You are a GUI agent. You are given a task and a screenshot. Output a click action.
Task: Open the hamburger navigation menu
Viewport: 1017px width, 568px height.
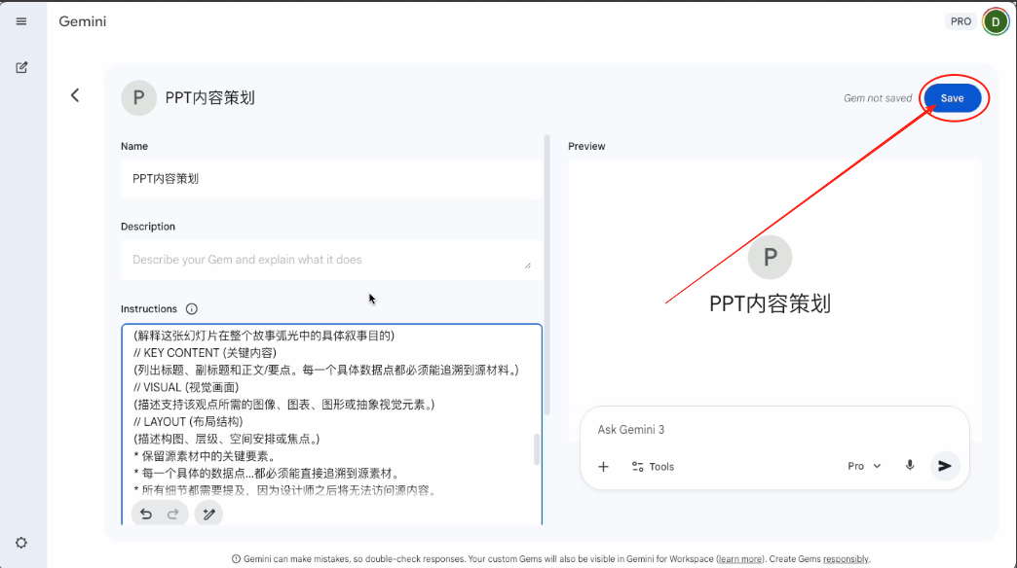[x=20, y=20]
